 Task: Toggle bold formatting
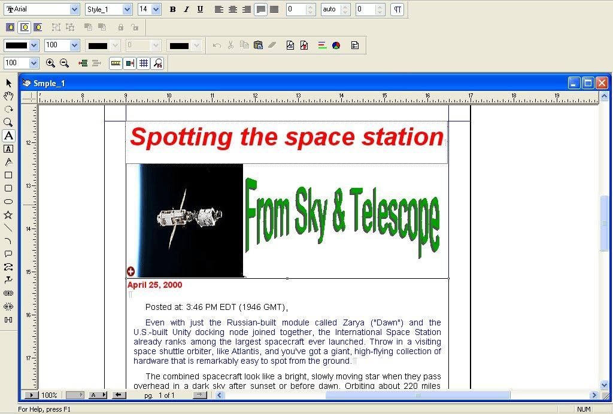coord(173,10)
